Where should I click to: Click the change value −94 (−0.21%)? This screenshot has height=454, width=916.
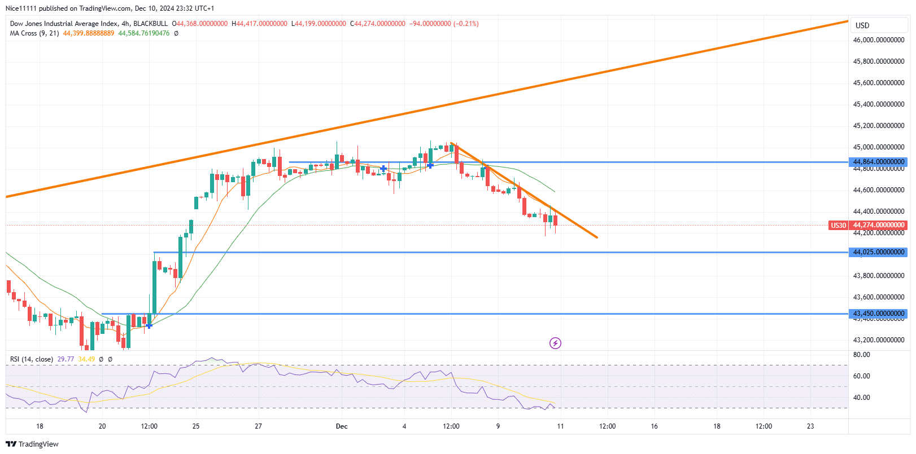[x=444, y=24]
